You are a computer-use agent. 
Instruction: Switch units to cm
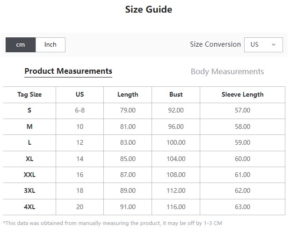(21, 45)
